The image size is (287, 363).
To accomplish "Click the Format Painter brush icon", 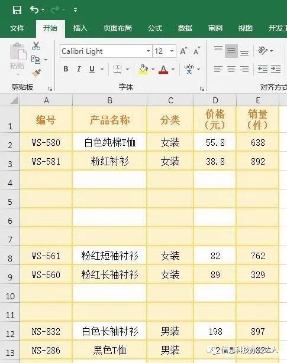I will 37,73.
